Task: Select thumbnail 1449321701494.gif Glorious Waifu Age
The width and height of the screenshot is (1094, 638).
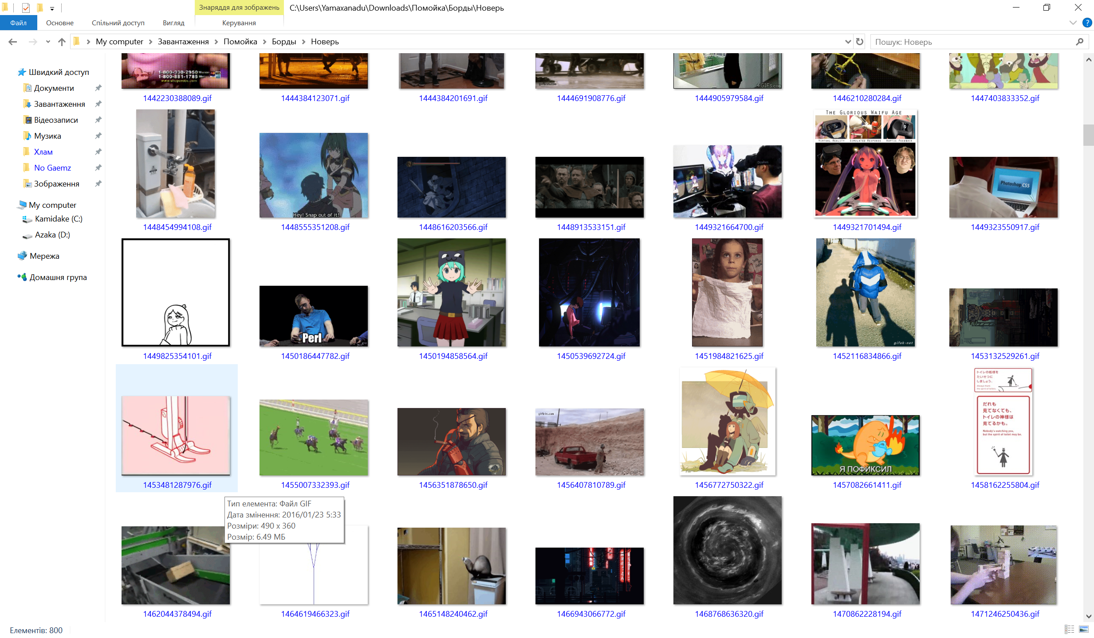Action: tap(866, 163)
